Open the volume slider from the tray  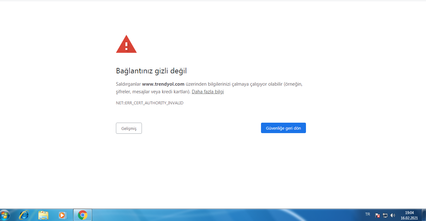tap(392, 215)
